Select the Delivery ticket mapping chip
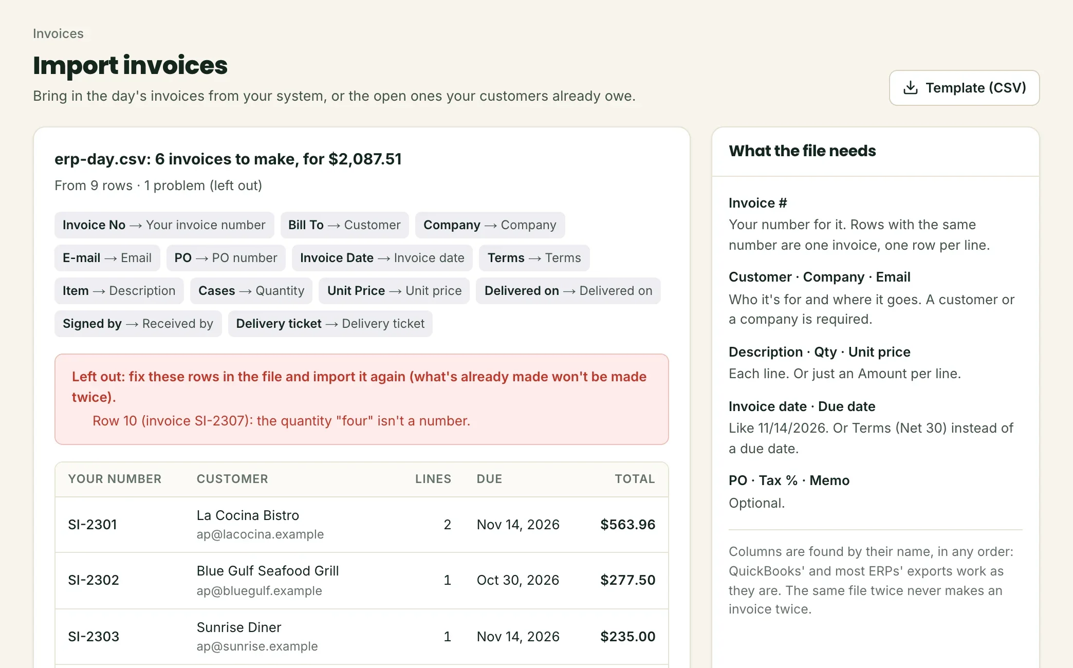This screenshot has height=668, width=1073. [330, 324]
